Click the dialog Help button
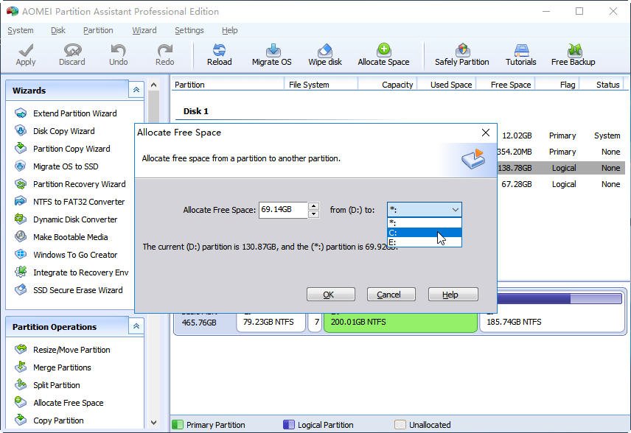This screenshot has width=631, height=433. (x=453, y=295)
